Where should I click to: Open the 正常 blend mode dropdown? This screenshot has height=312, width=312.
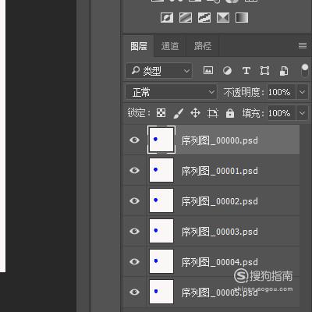(171, 92)
